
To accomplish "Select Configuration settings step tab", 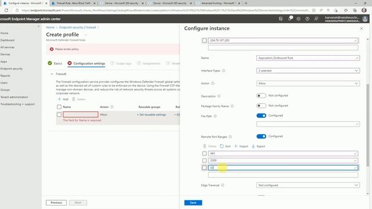I will 87,63.
